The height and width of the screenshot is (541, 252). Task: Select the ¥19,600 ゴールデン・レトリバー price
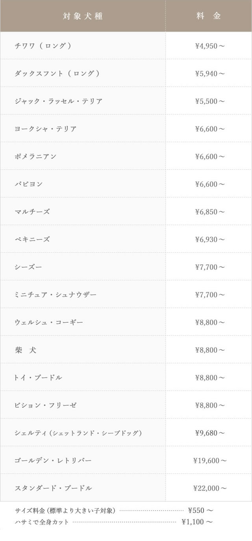pos(210,460)
